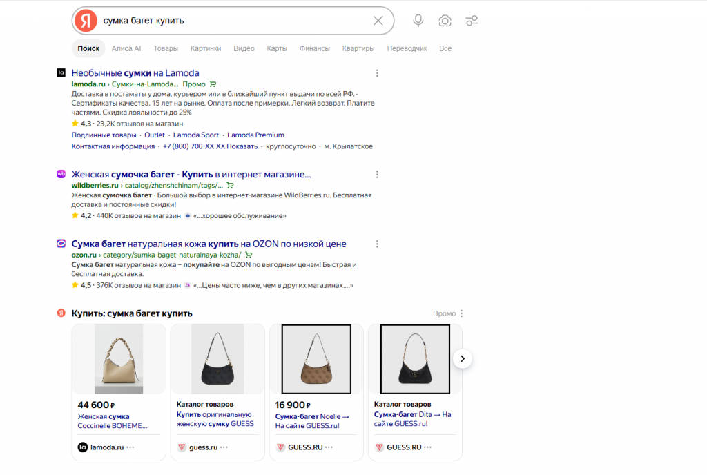Viewport: 707px width, 475px height.
Task: Click cart icon in Wildberries URL line
Action: [230, 185]
